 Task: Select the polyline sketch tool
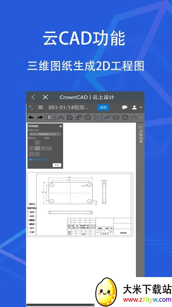tap(107, 117)
